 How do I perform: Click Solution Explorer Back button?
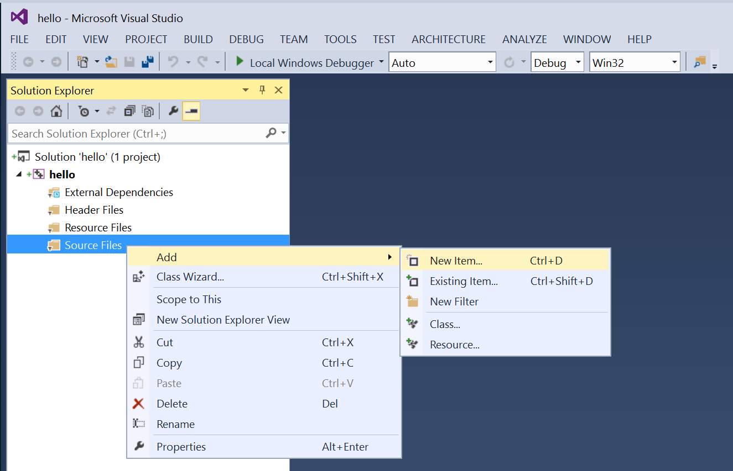(x=20, y=111)
